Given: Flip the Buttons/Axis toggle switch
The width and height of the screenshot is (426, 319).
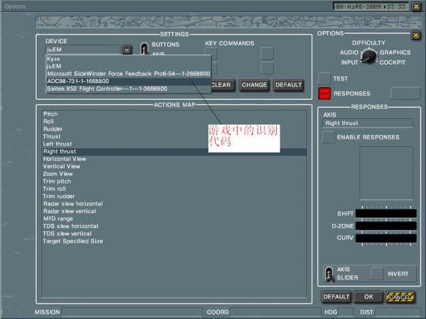Looking at the screenshot, I should (x=144, y=49).
